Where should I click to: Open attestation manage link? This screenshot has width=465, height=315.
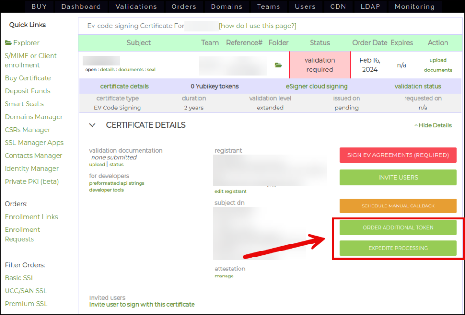(x=224, y=276)
